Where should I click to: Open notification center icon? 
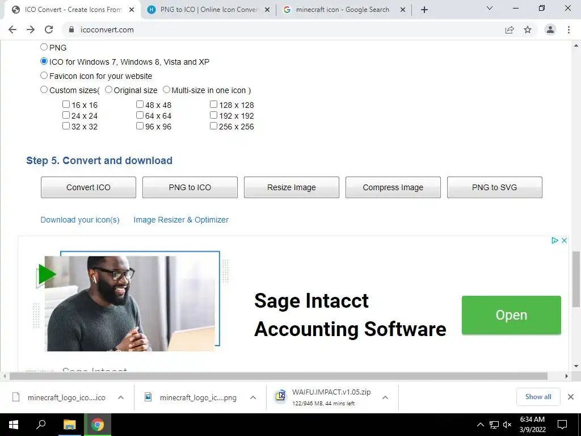562,425
